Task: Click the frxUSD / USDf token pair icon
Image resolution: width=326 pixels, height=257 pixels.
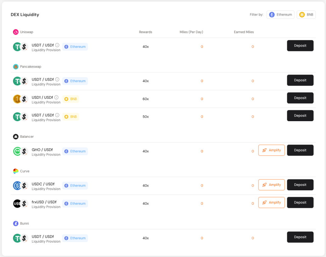Action: (21, 203)
